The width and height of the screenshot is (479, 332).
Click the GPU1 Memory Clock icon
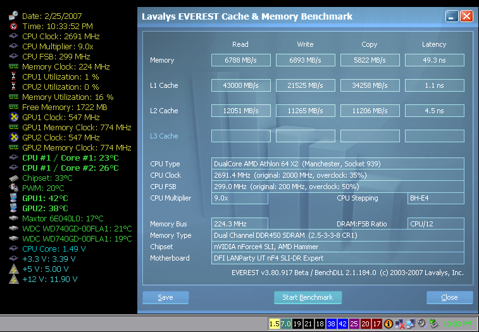[13, 127]
